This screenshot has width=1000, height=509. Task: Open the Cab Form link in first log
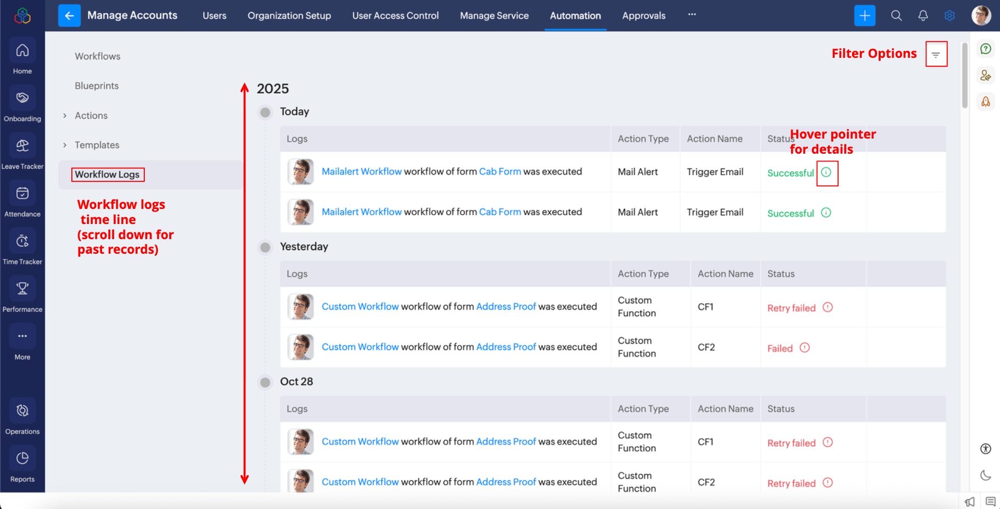coord(499,171)
